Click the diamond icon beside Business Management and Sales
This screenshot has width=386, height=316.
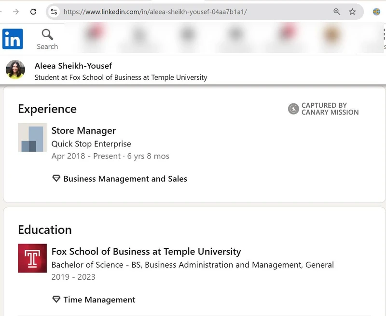[x=56, y=178]
